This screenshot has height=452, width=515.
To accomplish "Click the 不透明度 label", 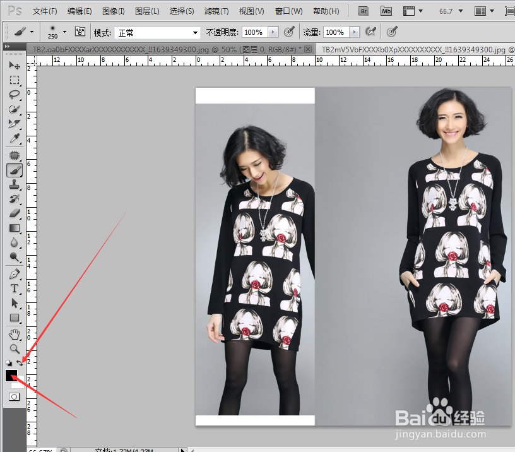I will coord(222,32).
